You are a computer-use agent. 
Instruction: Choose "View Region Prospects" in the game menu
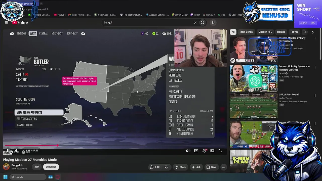pyautogui.click(x=39, y=113)
